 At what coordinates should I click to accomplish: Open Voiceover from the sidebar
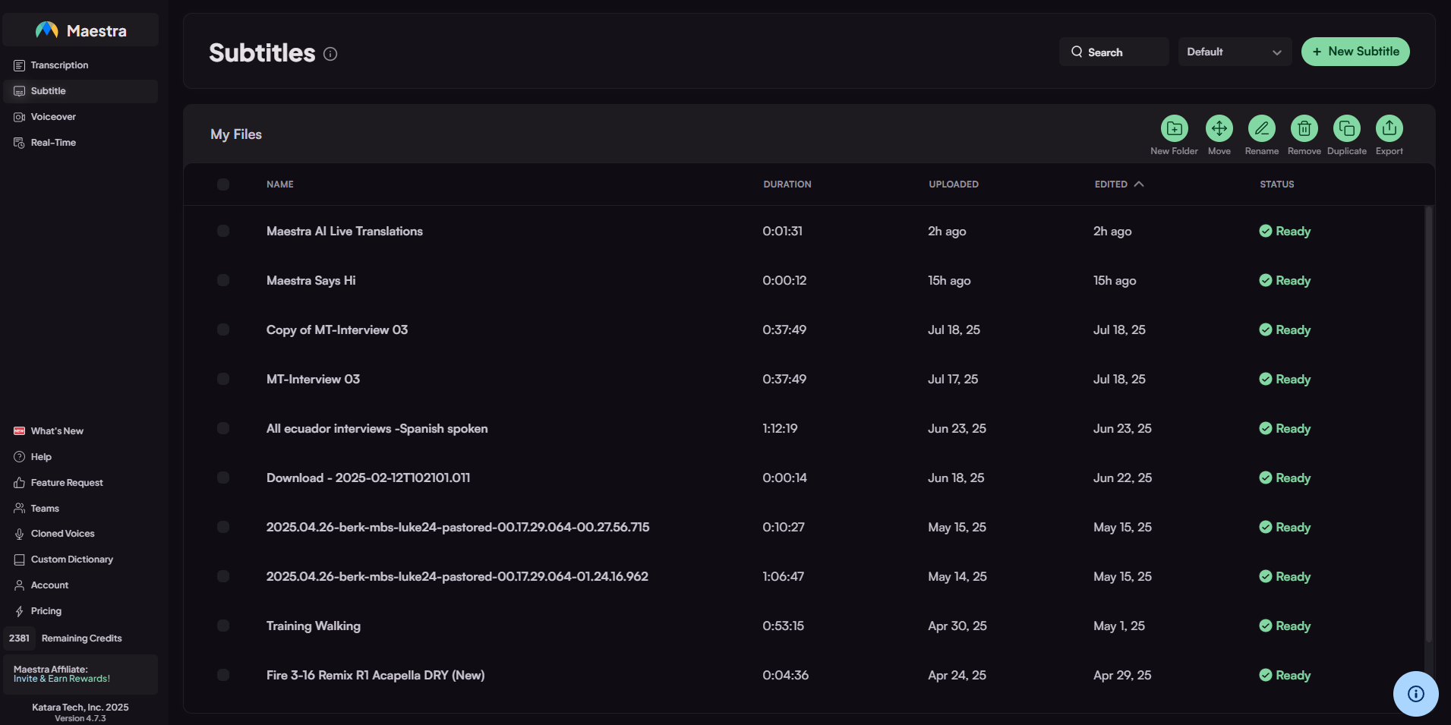(x=53, y=117)
